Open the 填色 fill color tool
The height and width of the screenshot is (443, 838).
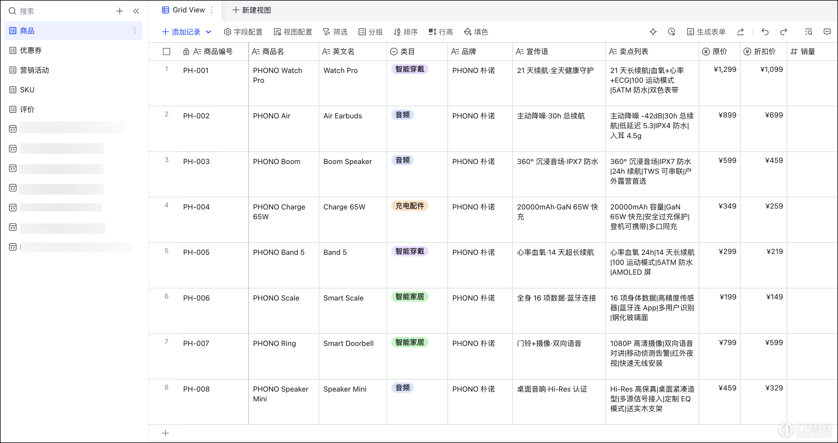click(476, 32)
